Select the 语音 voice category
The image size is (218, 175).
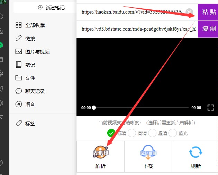tap(30, 105)
